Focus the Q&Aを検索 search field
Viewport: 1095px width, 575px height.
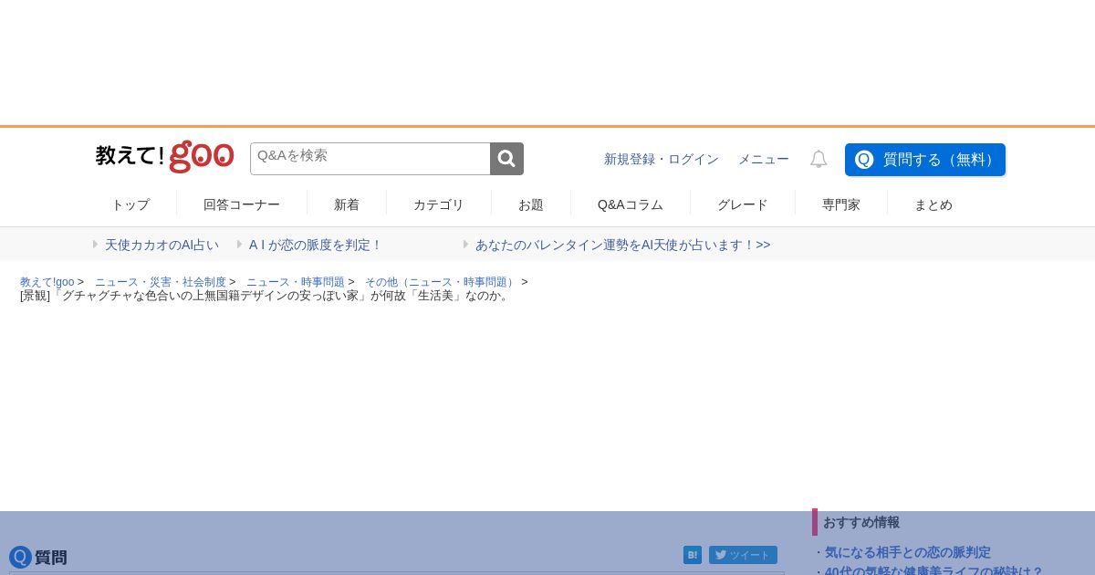point(370,159)
